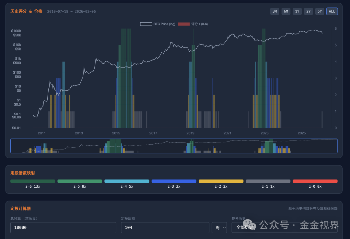This screenshot has width=350, height=239.
Task: Choose the red z=0 0x swatch
Action: tap(315, 181)
